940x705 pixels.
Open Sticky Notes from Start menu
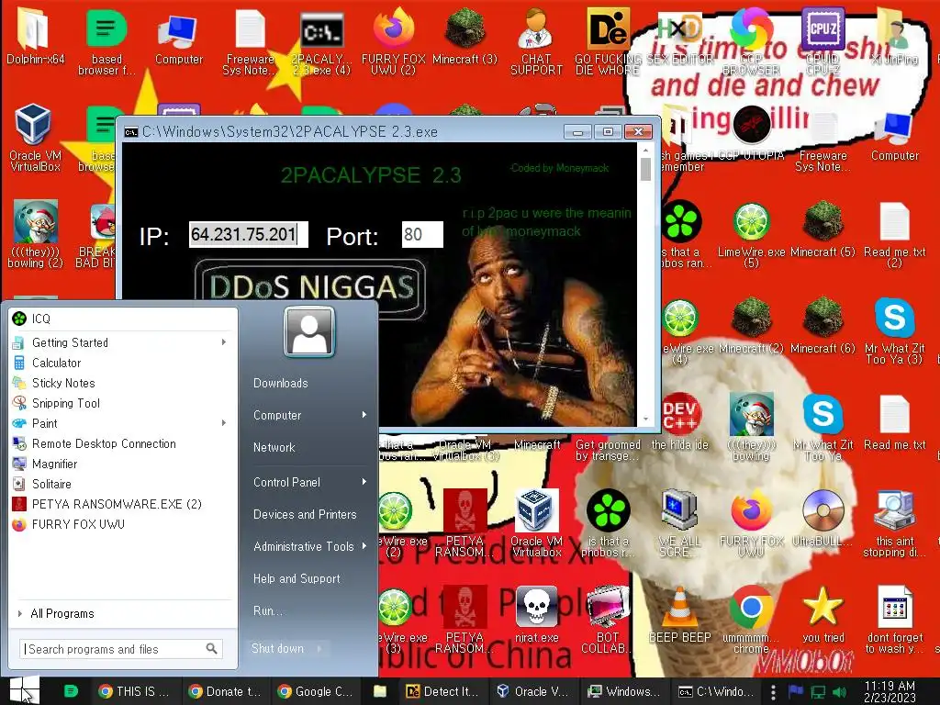(x=123, y=383)
